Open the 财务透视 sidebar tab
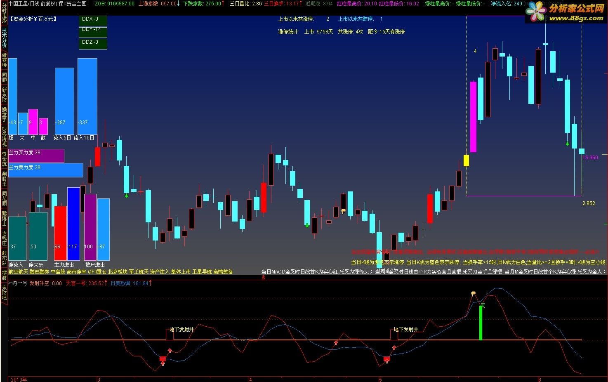The image size is (608, 382). click(4, 137)
